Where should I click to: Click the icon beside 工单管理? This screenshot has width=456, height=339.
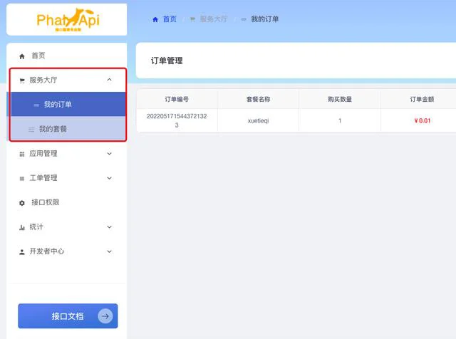(x=22, y=179)
